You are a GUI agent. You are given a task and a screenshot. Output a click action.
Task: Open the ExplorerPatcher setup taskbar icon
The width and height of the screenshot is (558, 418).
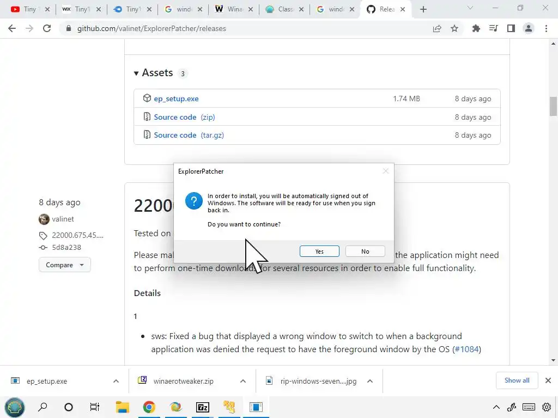[x=256, y=407]
